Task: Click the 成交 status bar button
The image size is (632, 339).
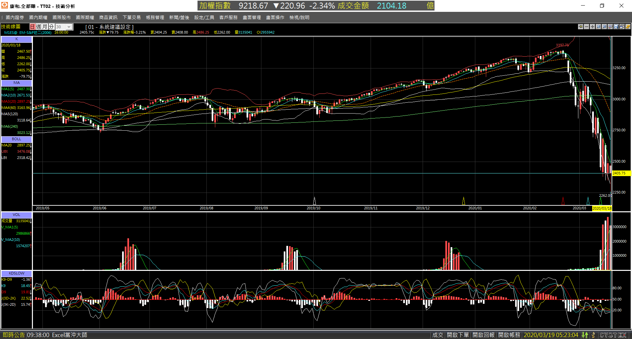Action: pos(437,335)
